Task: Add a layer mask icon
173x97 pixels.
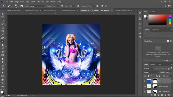Action: pyautogui.click(x=155, y=95)
